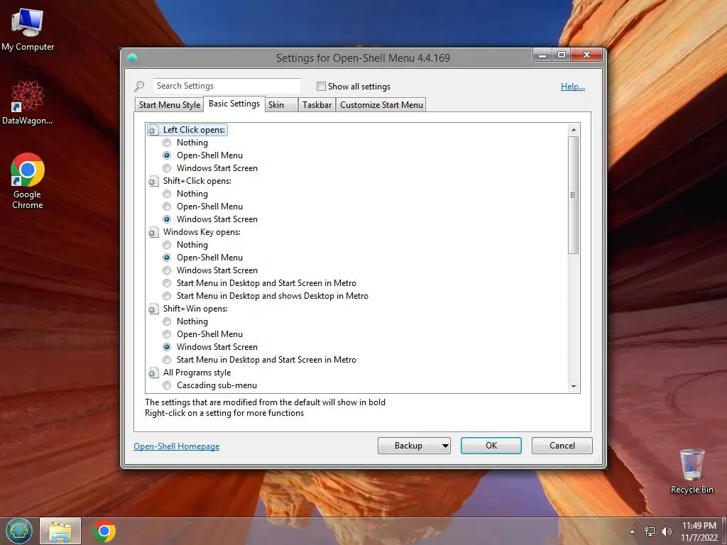Open File Explorer from the taskbar
727x545 pixels.
click(60, 531)
